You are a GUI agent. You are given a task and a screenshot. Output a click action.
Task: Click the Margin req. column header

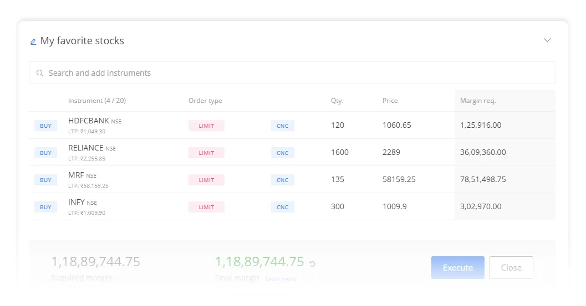coord(478,101)
